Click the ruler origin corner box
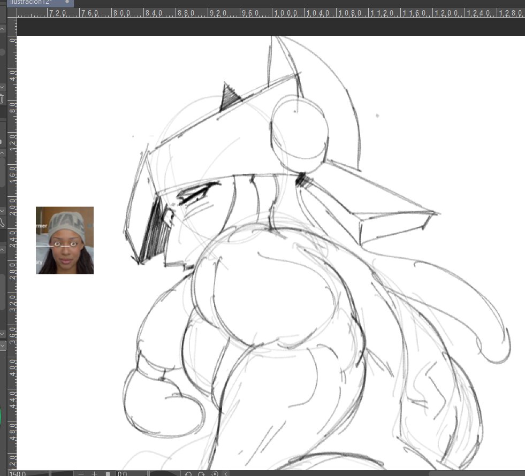 click(12, 13)
